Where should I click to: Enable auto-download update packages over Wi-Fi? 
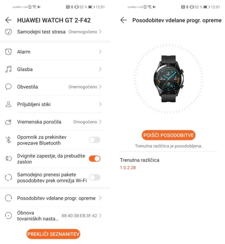[95, 177]
